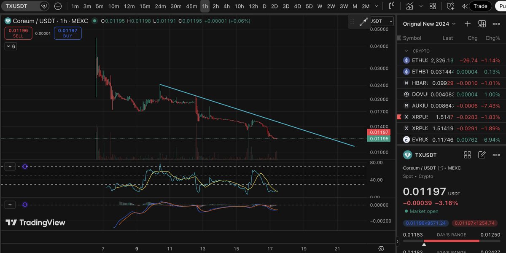Screen dimensions: 506x253
Task: Expand the extra timeframes chevron after 2M
Action: [x=377, y=6]
